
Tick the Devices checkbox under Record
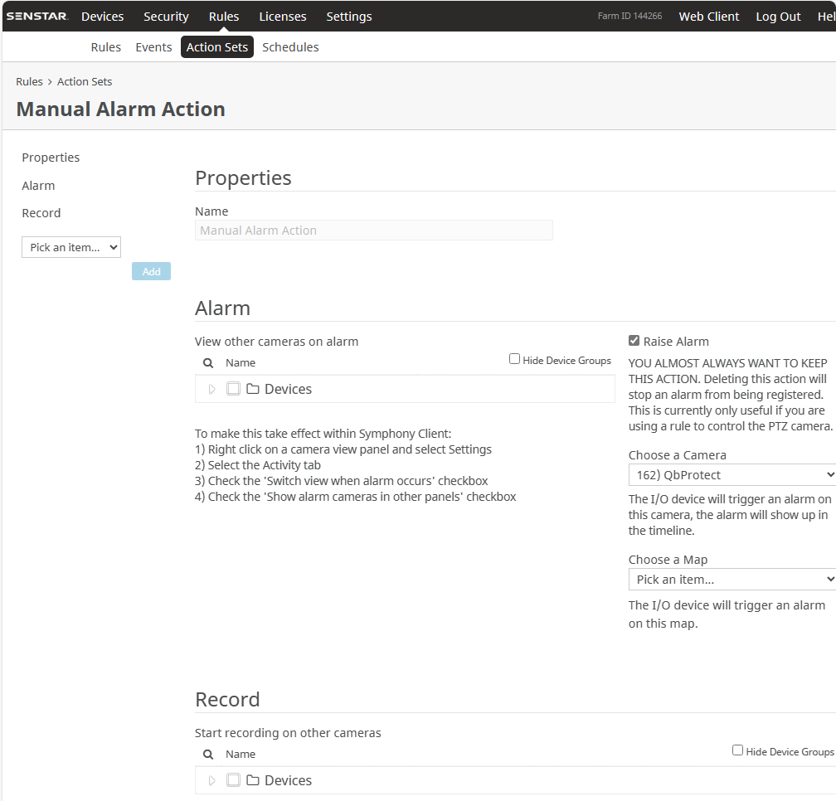(x=233, y=780)
